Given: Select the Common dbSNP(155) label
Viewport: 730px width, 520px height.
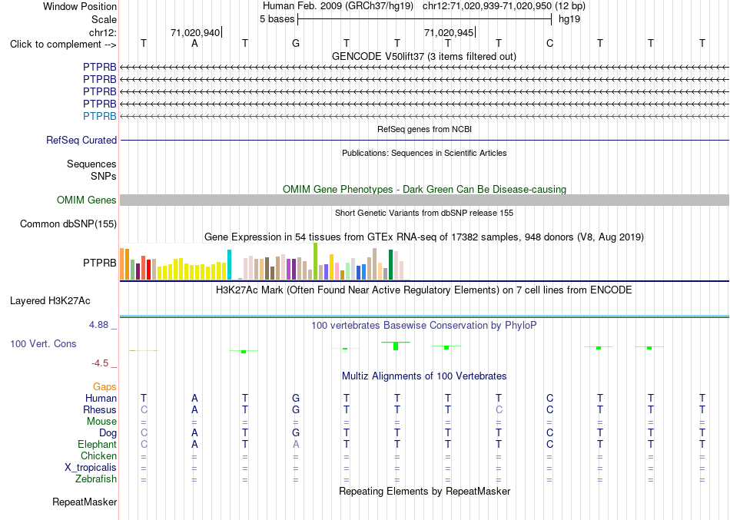Looking at the screenshot, I should 68,224.
